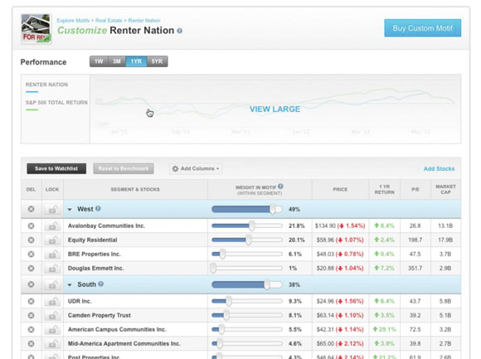The height and width of the screenshot is (359, 481).
Task: Remove Douglas Emmett Inc. stock
Action: [x=31, y=269]
